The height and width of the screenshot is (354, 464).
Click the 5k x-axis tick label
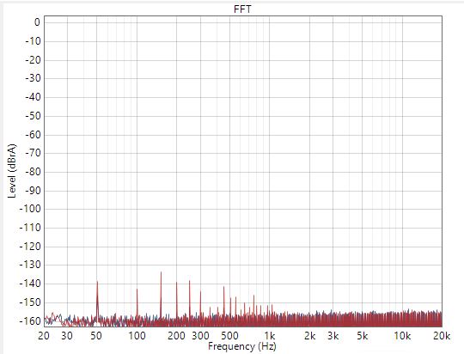363,336
